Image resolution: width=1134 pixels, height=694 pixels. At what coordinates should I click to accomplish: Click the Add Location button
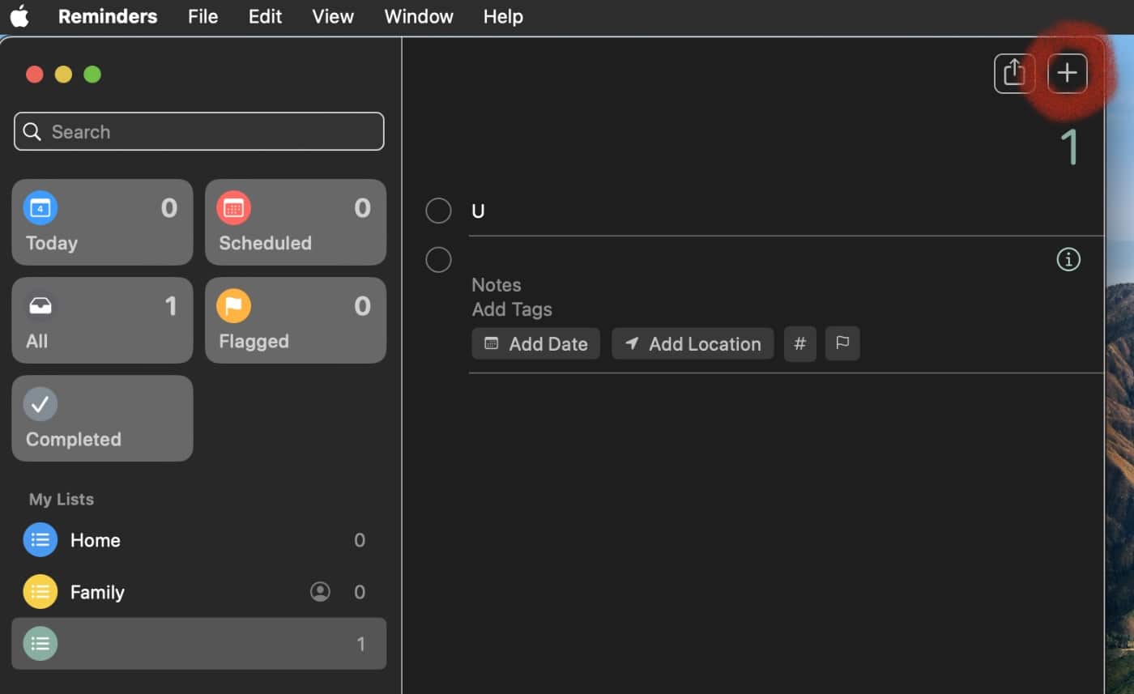693,343
